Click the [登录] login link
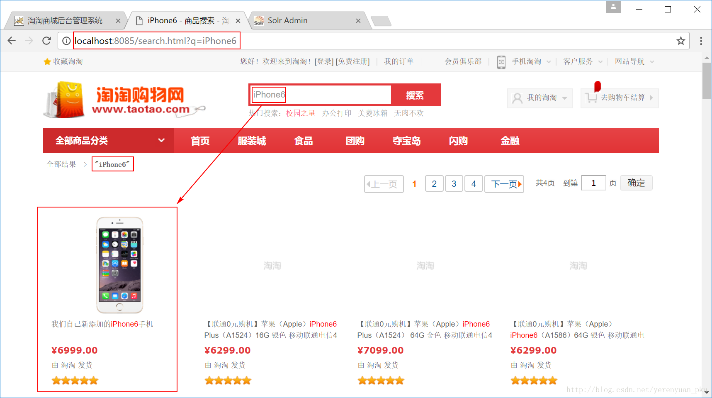712x398 pixels. point(324,61)
